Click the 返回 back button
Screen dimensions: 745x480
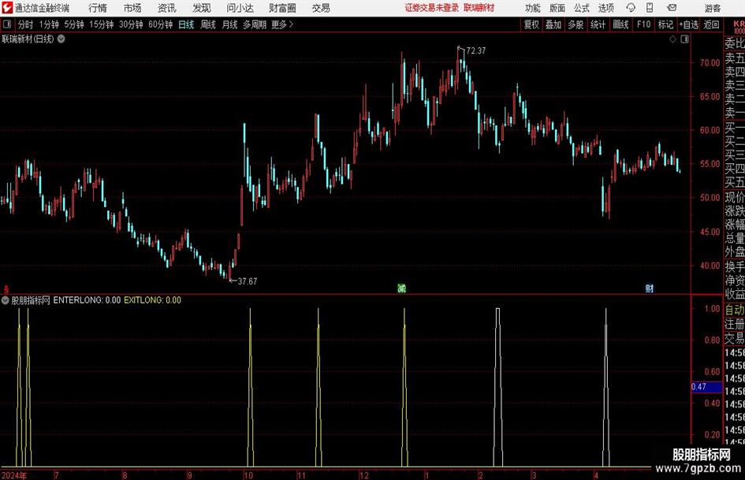(x=711, y=24)
